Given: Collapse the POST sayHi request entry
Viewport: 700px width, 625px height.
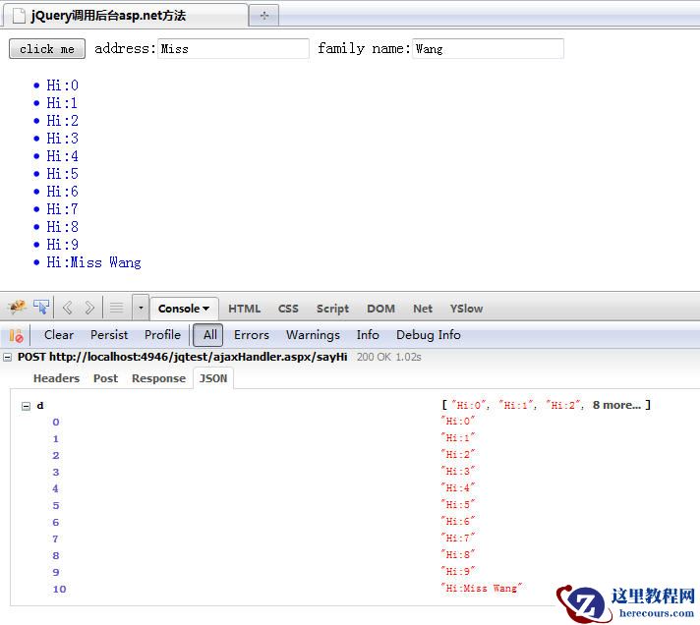Looking at the screenshot, I should click(8, 357).
